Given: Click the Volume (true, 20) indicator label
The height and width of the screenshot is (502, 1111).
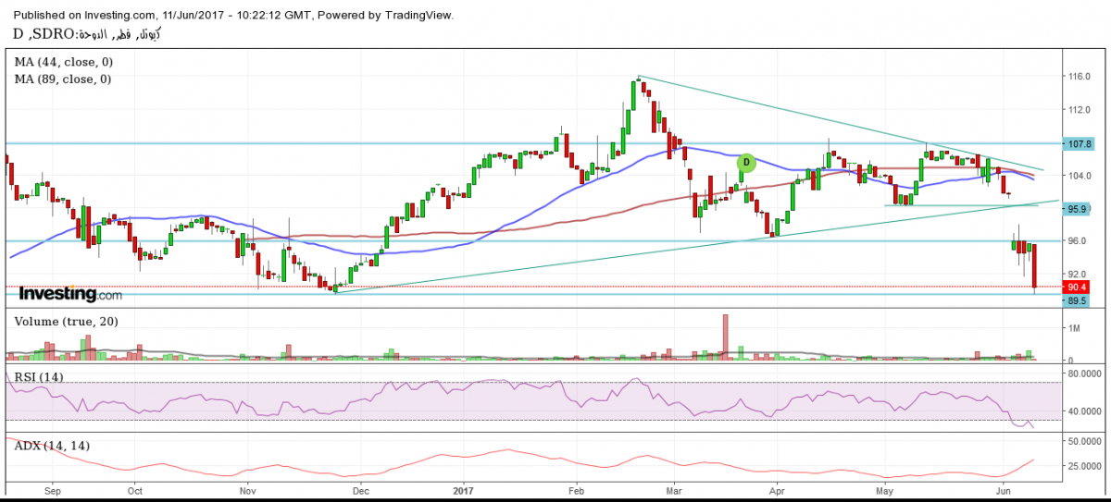Looking at the screenshot, I should pos(64,321).
